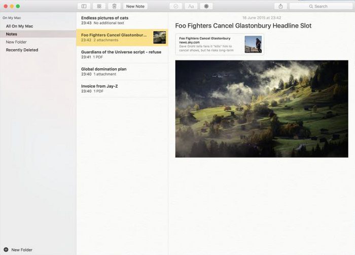Screen dimensions: 355x255
Task: Select the sidebar New Folder item under Notes
Action: tap(38, 42)
